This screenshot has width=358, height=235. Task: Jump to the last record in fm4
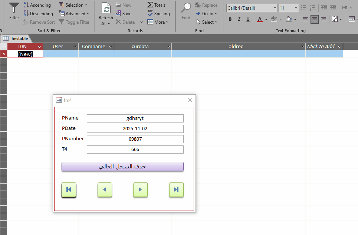[176, 190]
